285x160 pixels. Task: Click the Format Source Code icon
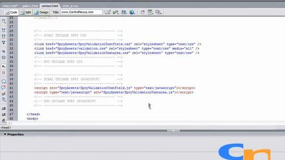point(4,120)
